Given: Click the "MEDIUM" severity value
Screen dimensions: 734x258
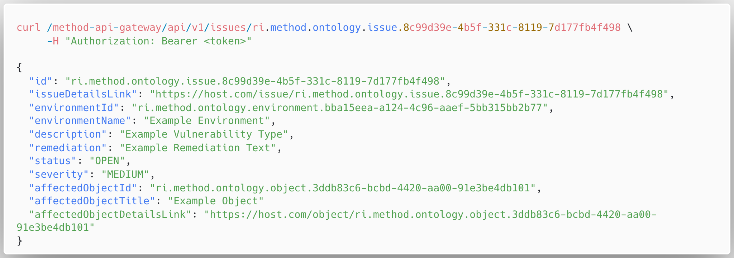Looking at the screenshot, I should pyautogui.click(x=125, y=175).
